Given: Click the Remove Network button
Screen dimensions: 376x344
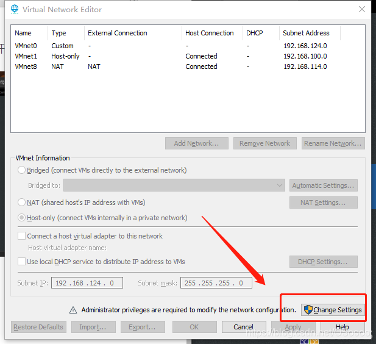Looking at the screenshot, I should (265, 143).
